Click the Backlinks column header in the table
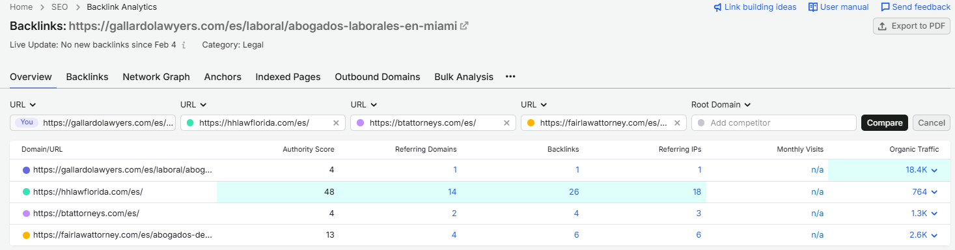The width and height of the screenshot is (955, 250). tap(563, 149)
